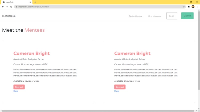Open Find a Mentor nav link
Screen dimensions: 200x112
(x=155, y=16)
